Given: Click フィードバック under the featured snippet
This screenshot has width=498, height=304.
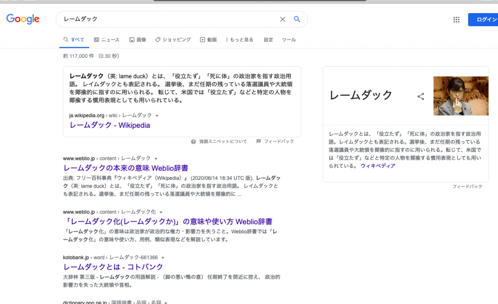Looking at the screenshot, I should [x=279, y=142].
